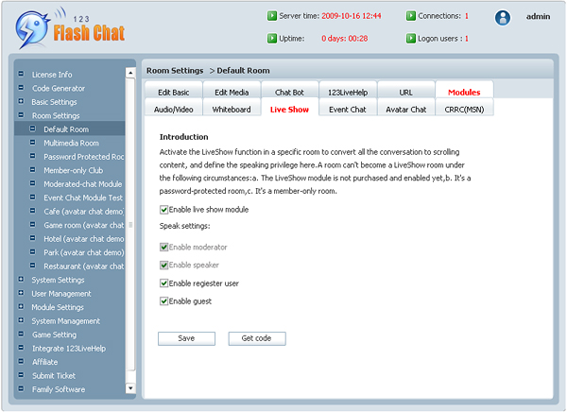Switch to the Chat Bot tab
This screenshot has width=567, height=412.
(x=290, y=91)
